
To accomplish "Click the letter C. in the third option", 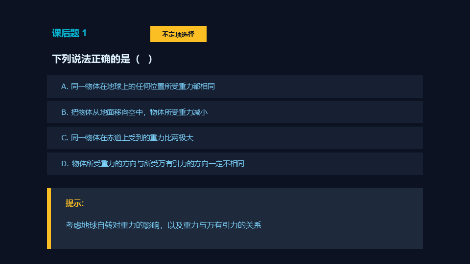I will pos(65,138).
